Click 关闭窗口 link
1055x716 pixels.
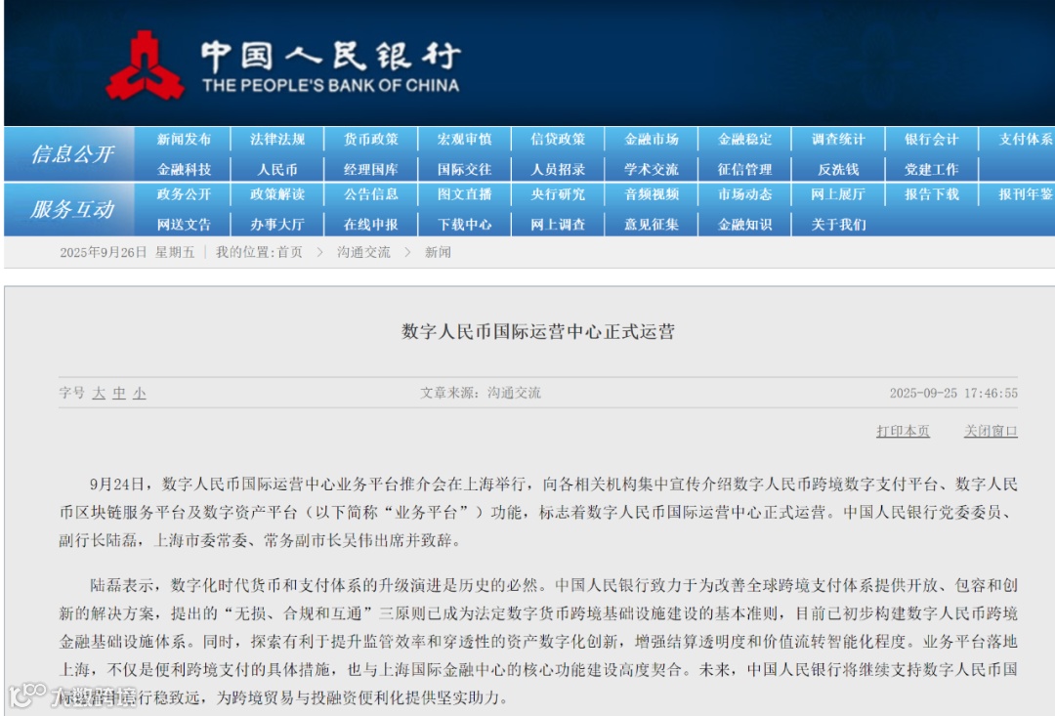tap(991, 431)
